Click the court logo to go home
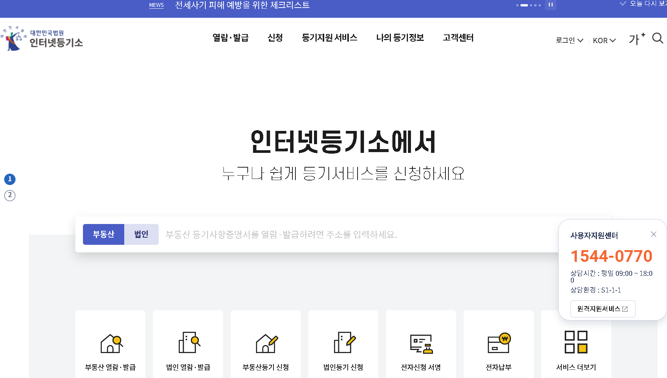The height and width of the screenshot is (378, 667). click(x=43, y=39)
